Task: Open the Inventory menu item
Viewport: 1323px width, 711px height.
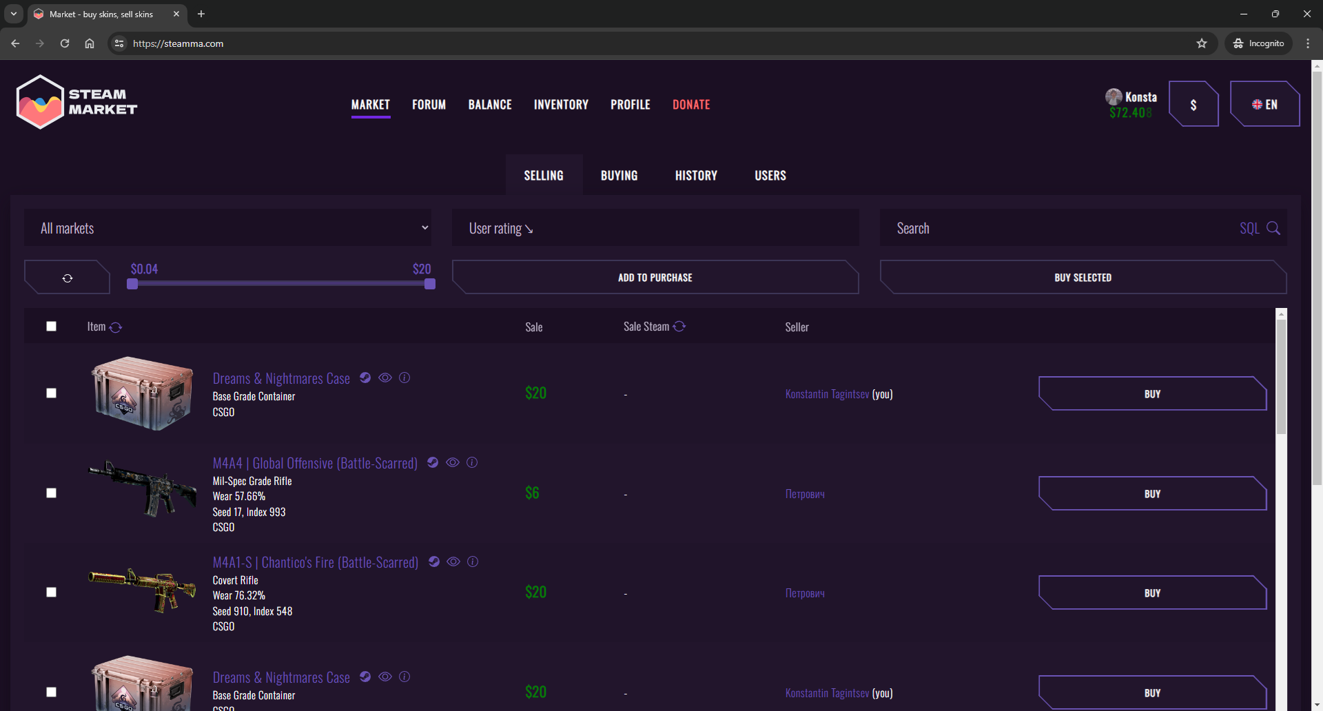Action: coord(561,105)
